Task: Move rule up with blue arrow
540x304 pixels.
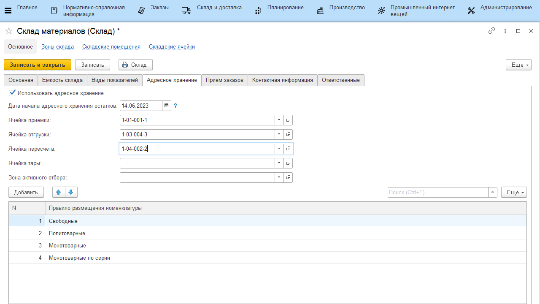Action: click(59, 192)
